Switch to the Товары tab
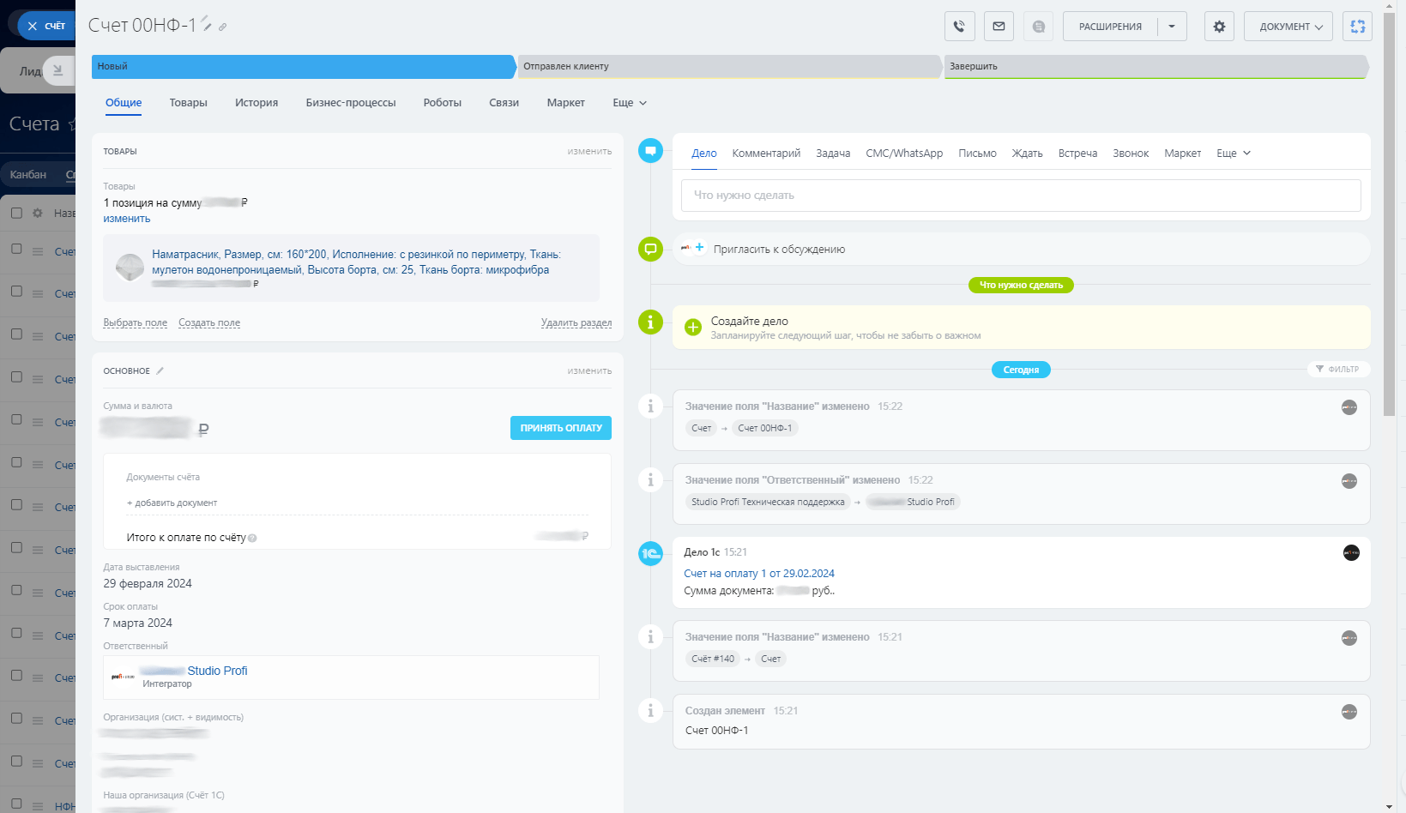1406x813 pixels. click(189, 103)
